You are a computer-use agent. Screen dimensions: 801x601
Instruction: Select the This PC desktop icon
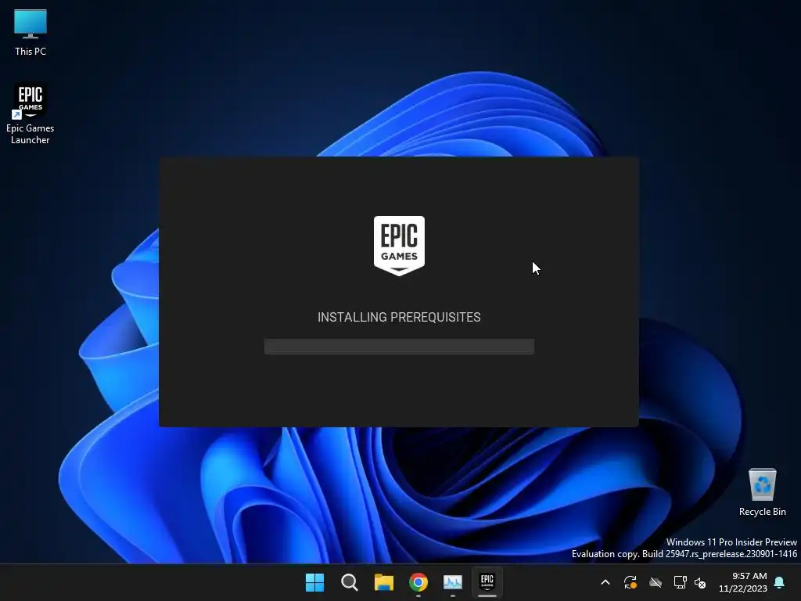click(31, 33)
